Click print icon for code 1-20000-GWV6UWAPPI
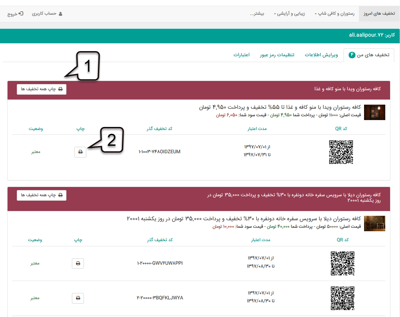 (78, 263)
